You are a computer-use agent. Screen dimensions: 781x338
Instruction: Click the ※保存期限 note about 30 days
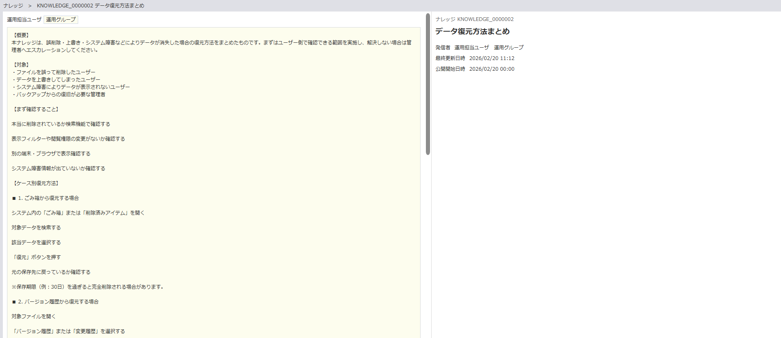(88, 287)
